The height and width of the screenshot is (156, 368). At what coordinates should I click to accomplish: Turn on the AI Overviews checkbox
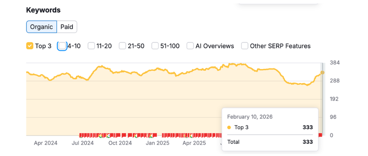click(x=190, y=46)
